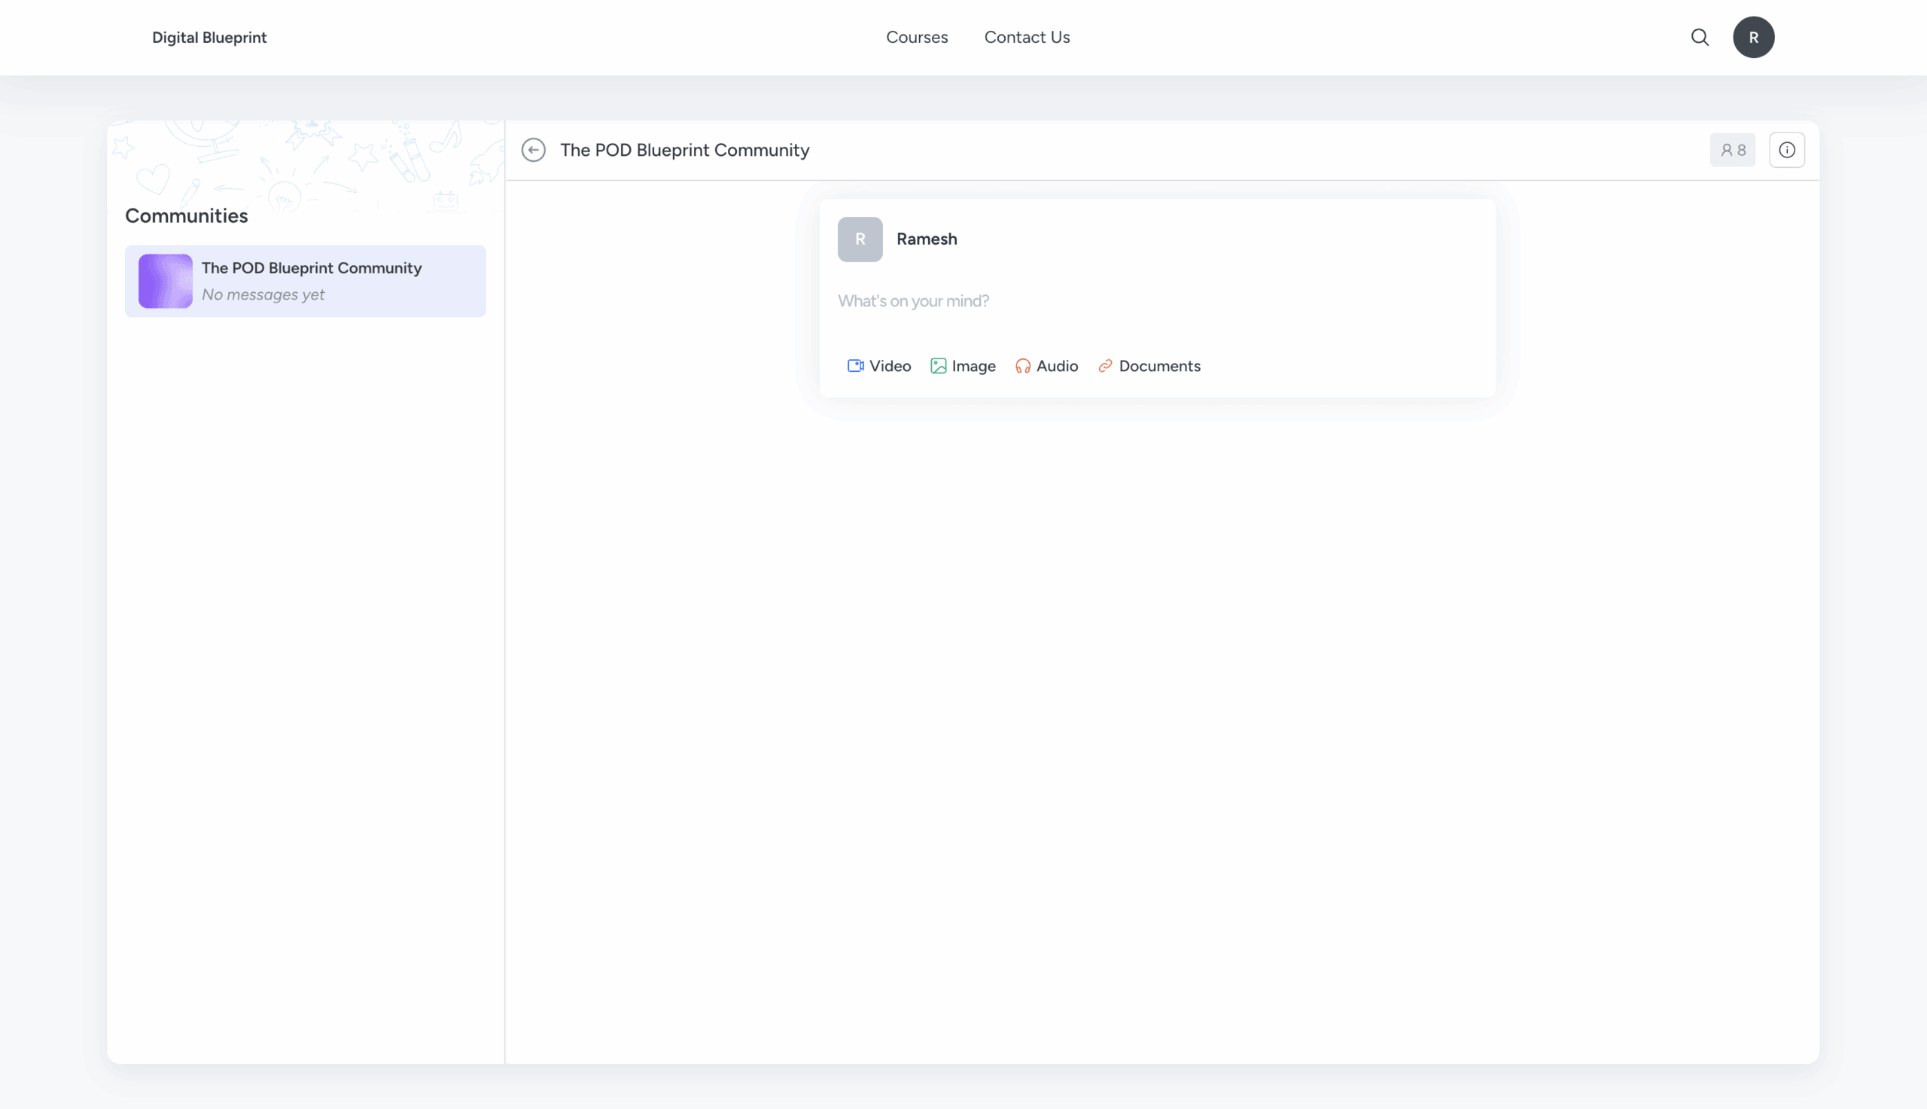Screen dimensions: 1927x1109
Task: Go back using the circled arrow icon
Action: coord(533,150)
